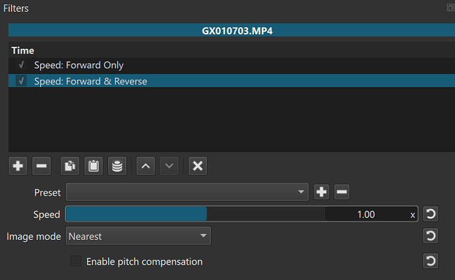Image resolution: width=455 pixels, height=280 pixels.
Task: Remove the selected filter with minus button
Action: (42, 166)
